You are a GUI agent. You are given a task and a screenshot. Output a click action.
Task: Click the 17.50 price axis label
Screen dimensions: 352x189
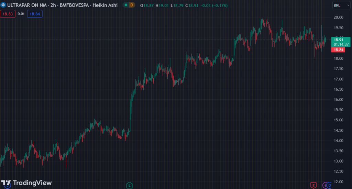coord(338,69)
